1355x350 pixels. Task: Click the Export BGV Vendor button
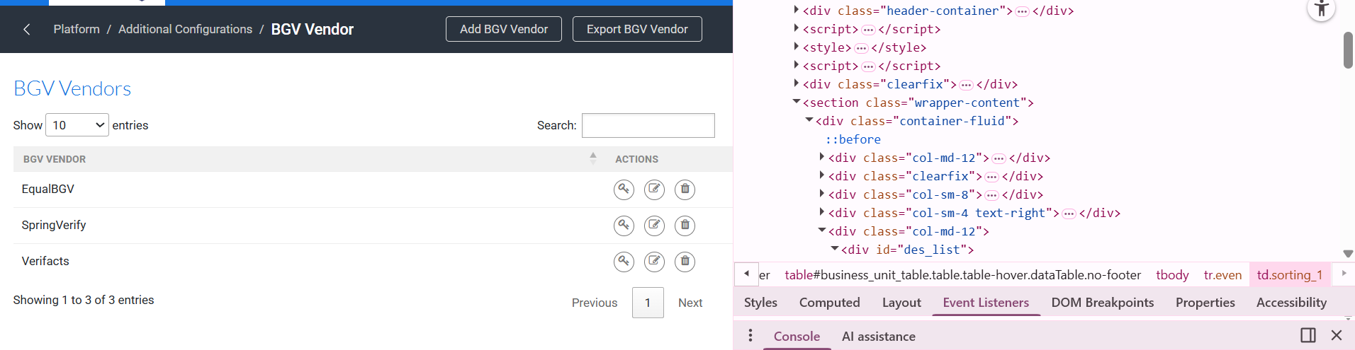coord(637,29)
